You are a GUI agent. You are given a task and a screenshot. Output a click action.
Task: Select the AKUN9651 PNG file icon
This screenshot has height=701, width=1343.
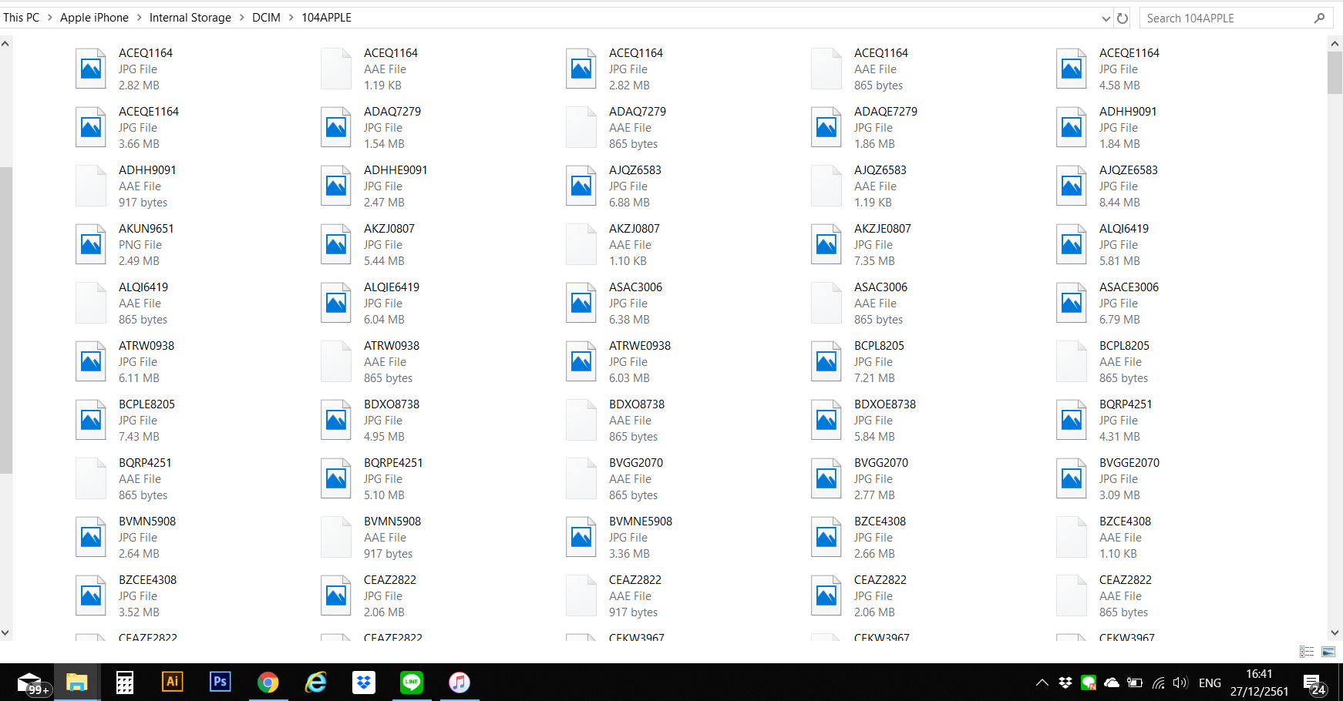pos(91,244)
